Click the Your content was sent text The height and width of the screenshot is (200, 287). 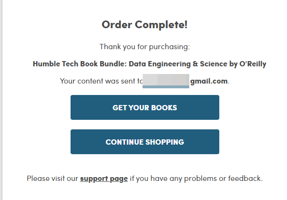point(98,81)
